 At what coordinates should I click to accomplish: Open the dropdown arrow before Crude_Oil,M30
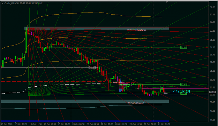[x=2, y=3]
